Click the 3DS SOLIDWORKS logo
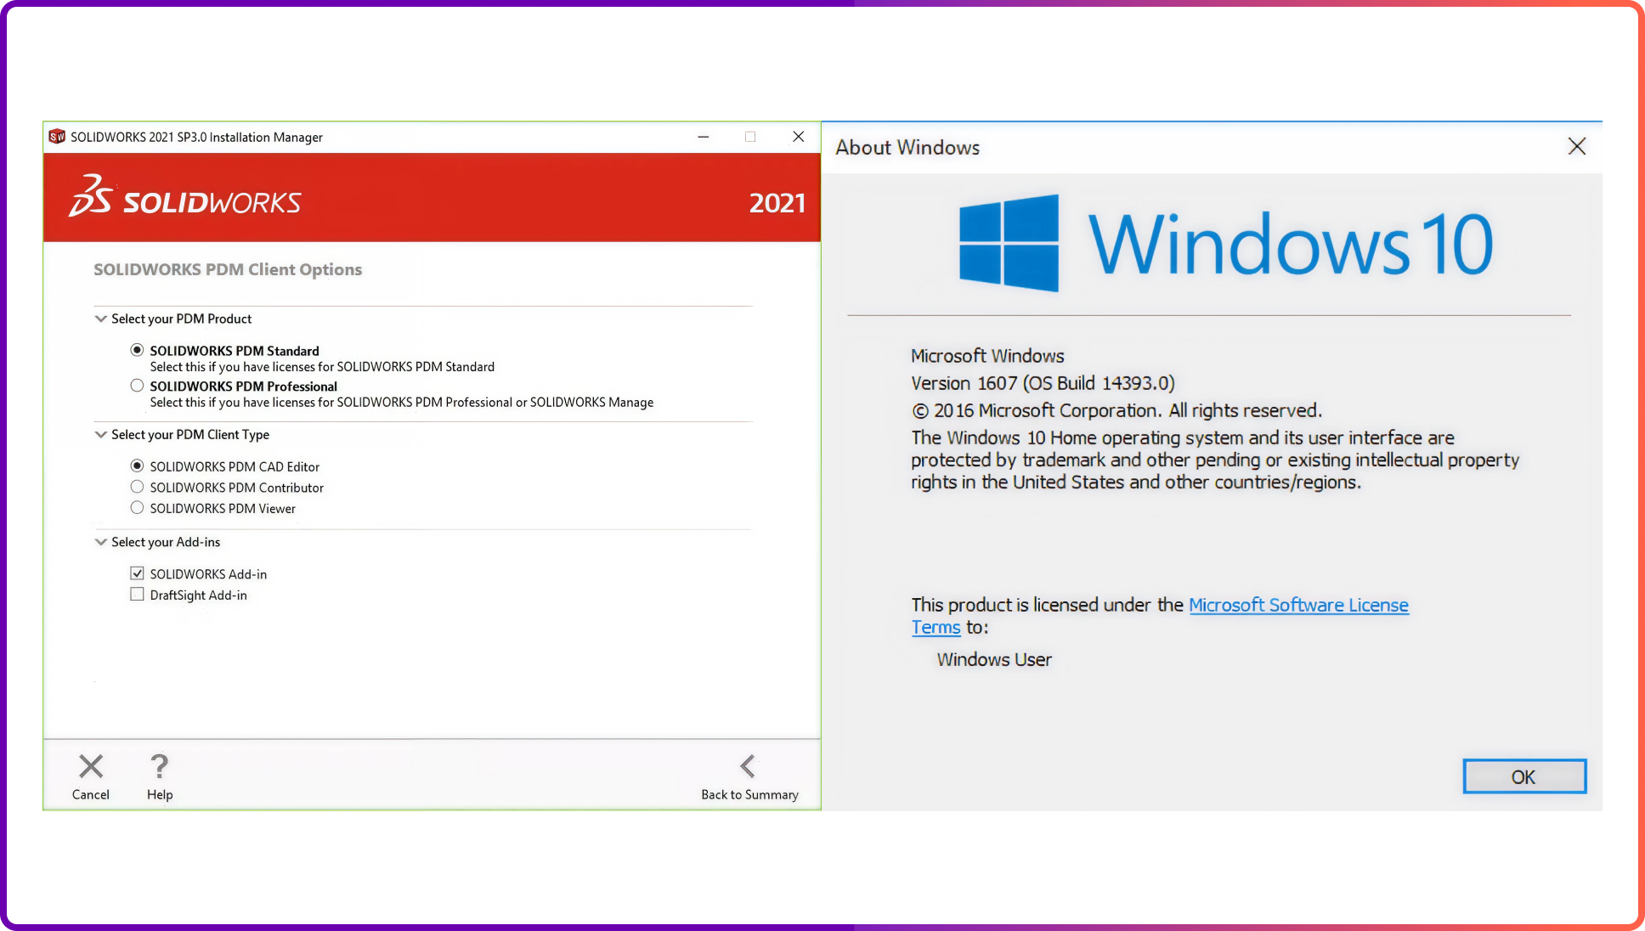This screenshot has width=1645, height=931. point(184,197)
